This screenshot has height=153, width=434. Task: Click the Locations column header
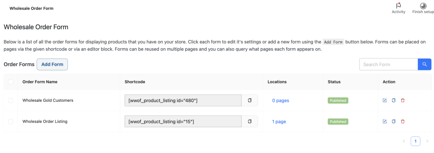[x=277, y=82]
